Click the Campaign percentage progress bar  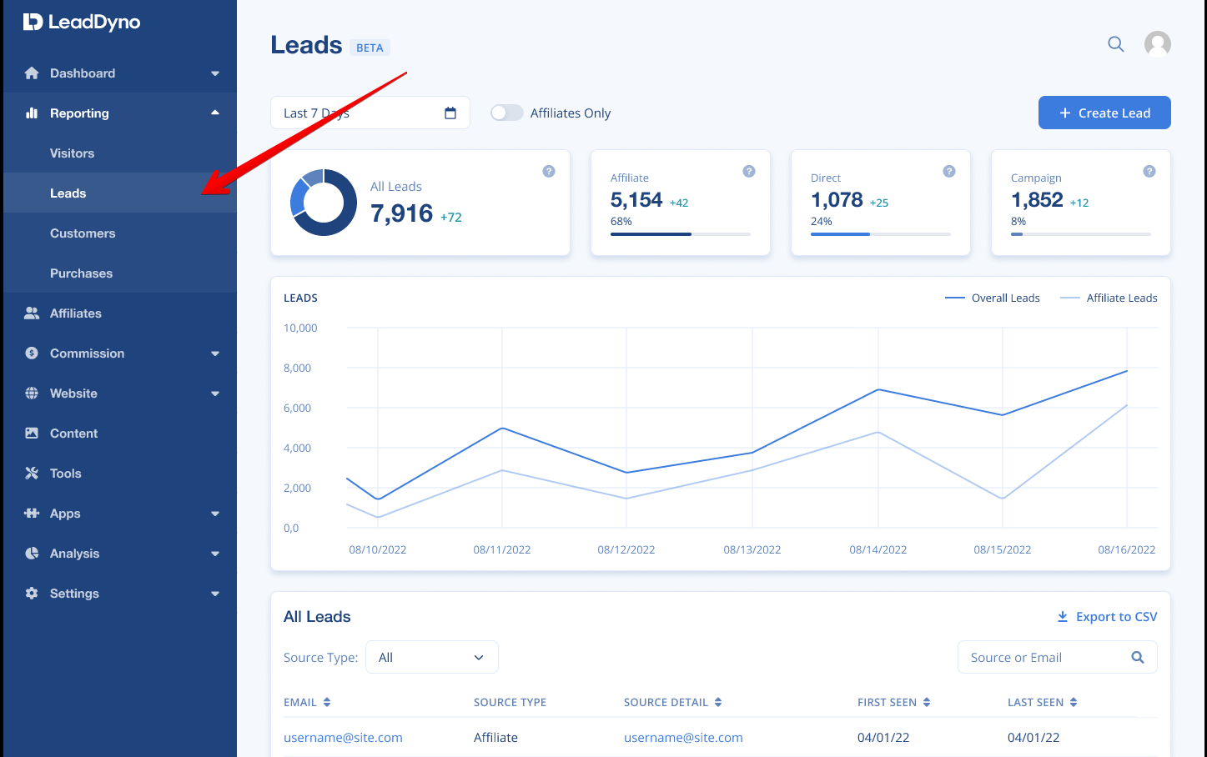tap(1081, 234)
